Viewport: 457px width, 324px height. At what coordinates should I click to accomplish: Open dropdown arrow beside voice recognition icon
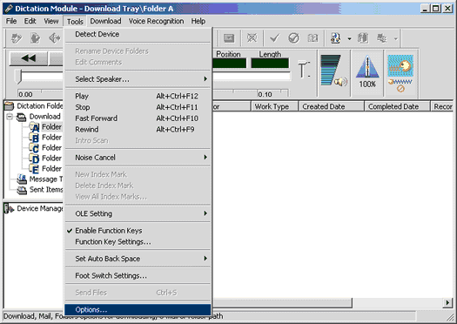(x=349, y=38)
